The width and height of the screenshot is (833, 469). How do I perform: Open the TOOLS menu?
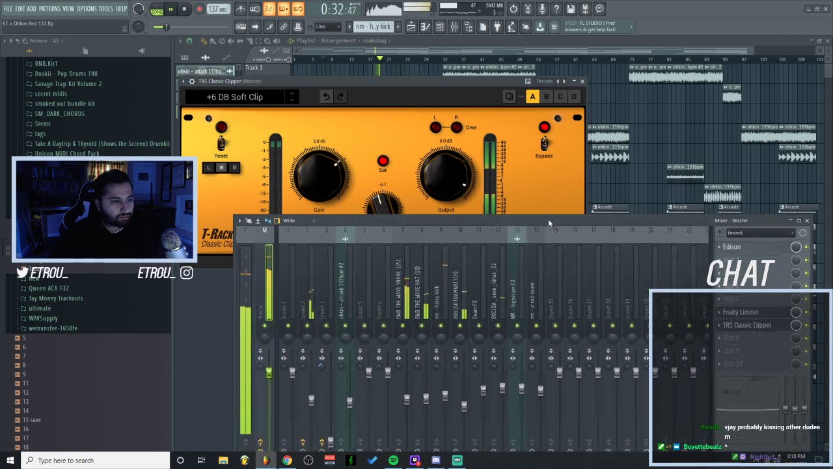pyautogui.click(x=106, y=8)
